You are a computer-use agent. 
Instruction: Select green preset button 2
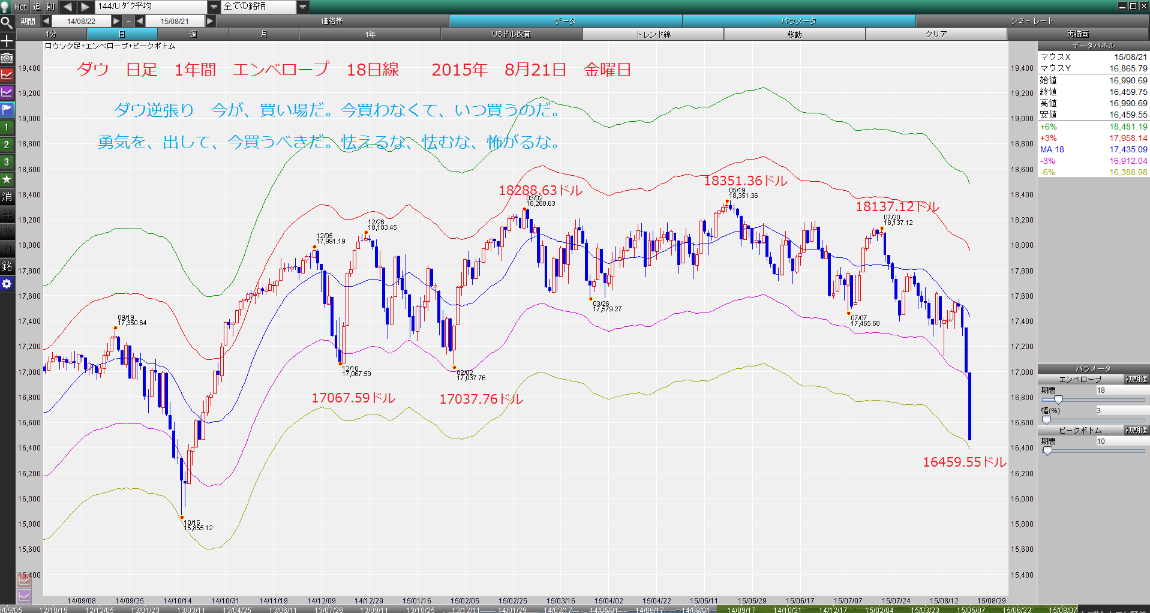7,145
